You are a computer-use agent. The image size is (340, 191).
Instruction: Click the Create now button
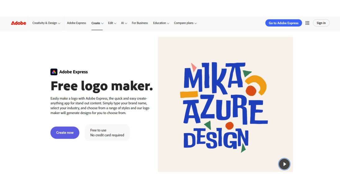click(x=65, y=133)
